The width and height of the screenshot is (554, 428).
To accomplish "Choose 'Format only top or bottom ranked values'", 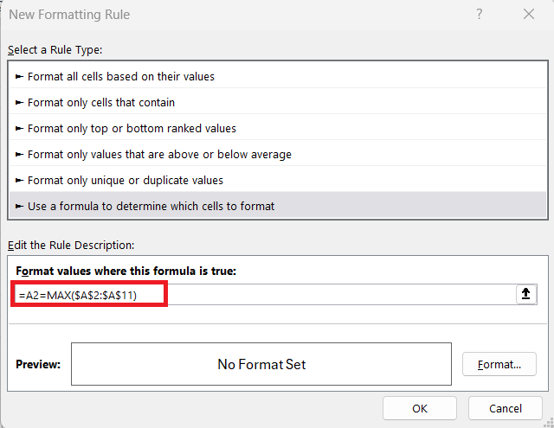I will point(278,129).
